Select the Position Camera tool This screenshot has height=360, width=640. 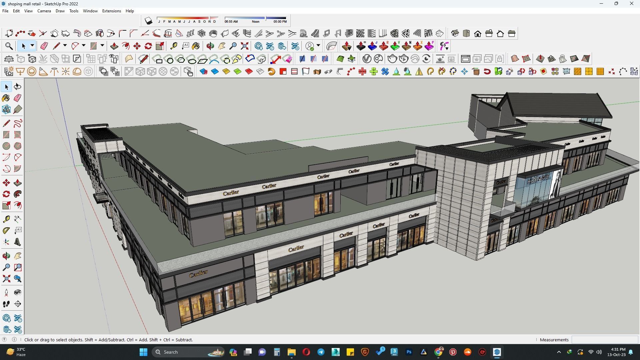[x=6, y=293]
